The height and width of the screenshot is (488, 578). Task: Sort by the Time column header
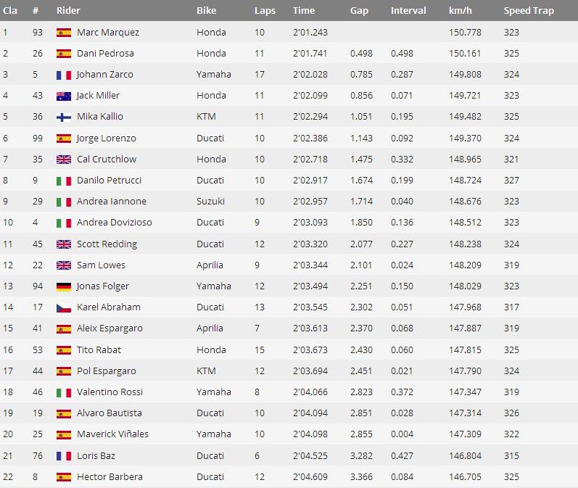click(x=304, y=10)
